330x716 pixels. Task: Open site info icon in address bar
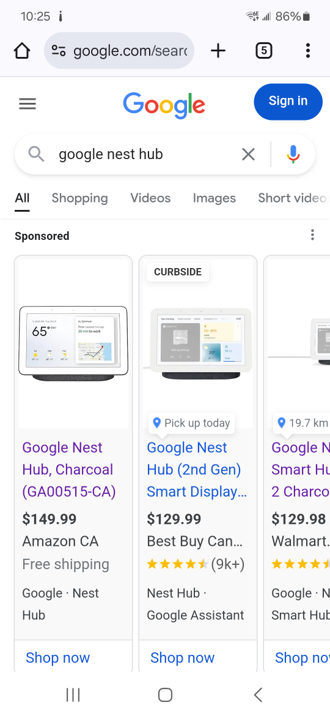[58, 51]
